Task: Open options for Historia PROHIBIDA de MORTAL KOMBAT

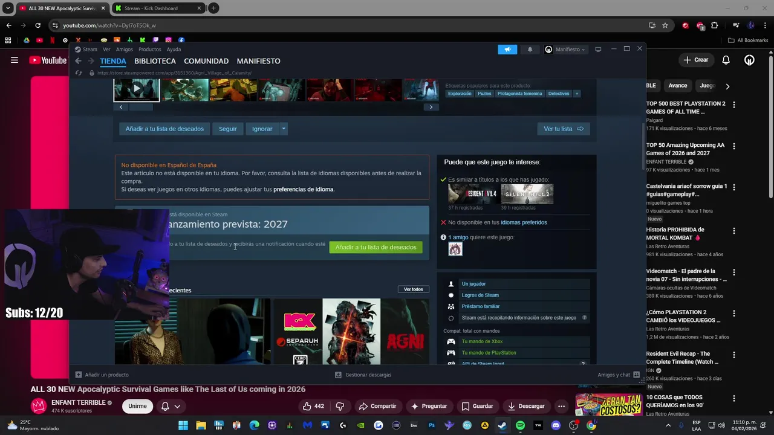Action: click(734, 231)
